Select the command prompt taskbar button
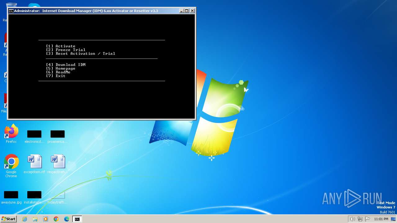Viewport: 397px width, 223px height. point(77,219)
